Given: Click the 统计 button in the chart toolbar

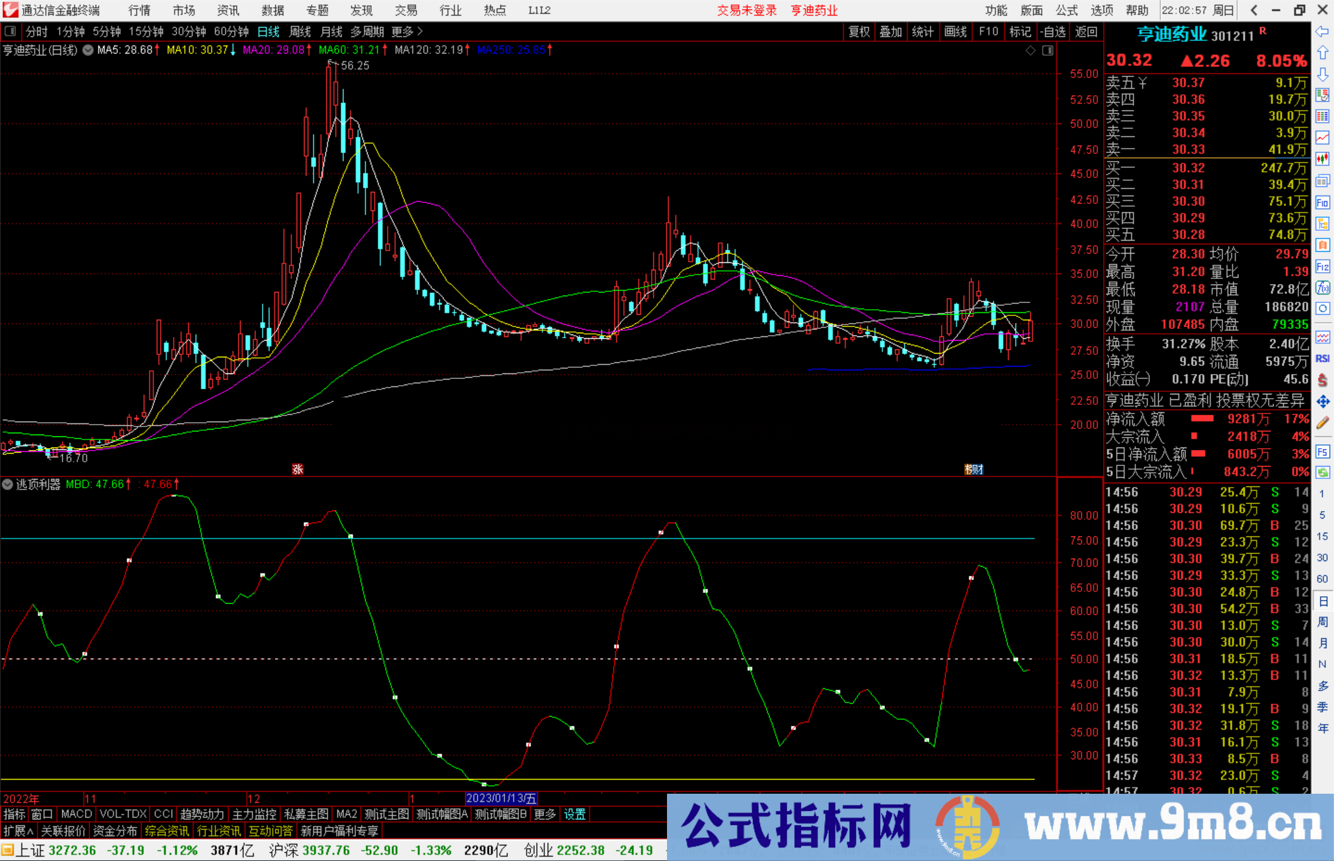Looking at the screenshot, I should click(x=923, y=31).
